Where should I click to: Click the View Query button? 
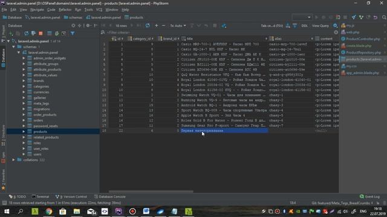[320, 25]
